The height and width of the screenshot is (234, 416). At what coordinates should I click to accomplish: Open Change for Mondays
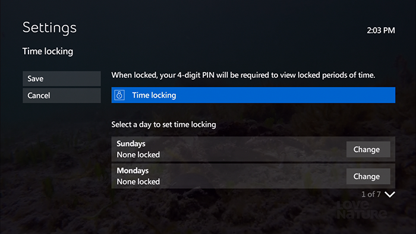coord(368,176)
